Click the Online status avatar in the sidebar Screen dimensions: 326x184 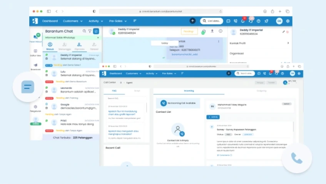tap(36, 121)
